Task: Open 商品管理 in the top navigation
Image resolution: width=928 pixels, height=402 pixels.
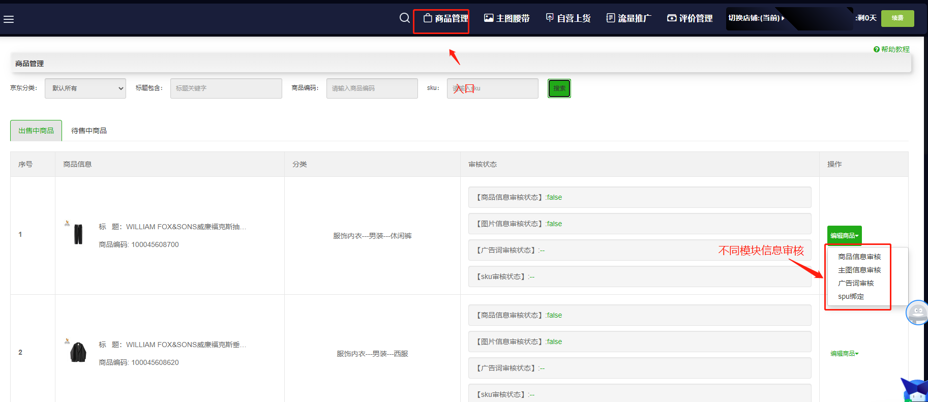Action: pos(446,19)
